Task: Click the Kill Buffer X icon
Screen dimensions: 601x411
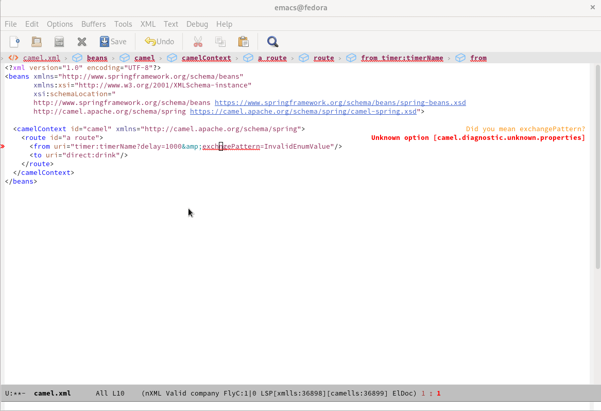Action: click(81, 42)
